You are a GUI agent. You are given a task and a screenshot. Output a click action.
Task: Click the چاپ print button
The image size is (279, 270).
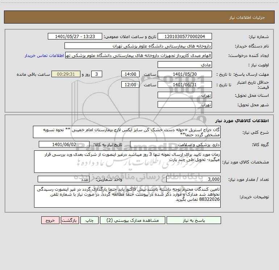[x=89, y=220]
